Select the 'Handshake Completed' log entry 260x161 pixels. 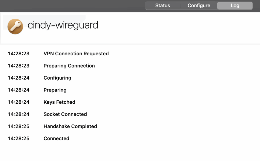pos(70,126)
